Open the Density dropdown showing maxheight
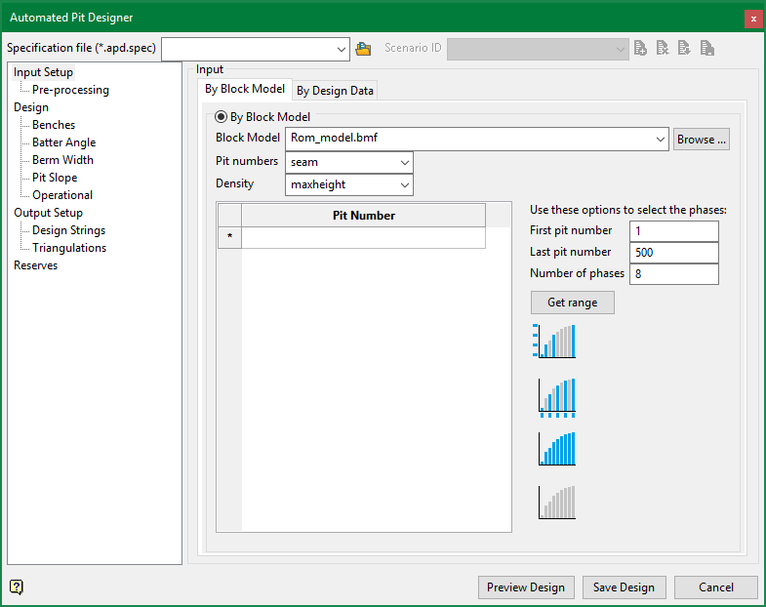766x607 pixels. [x=404, y=184]
